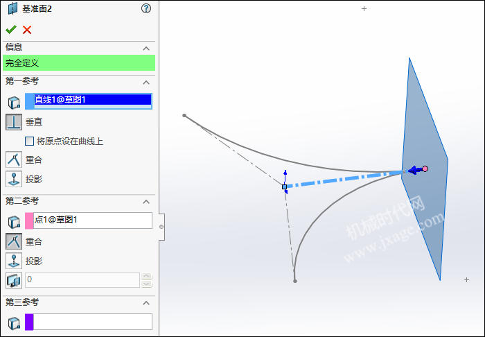
Task: Toggle the 垂直 constraint in first reference
Action: [14, 122]
